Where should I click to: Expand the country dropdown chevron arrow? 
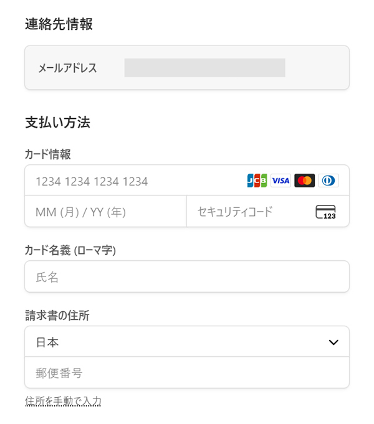333,342
